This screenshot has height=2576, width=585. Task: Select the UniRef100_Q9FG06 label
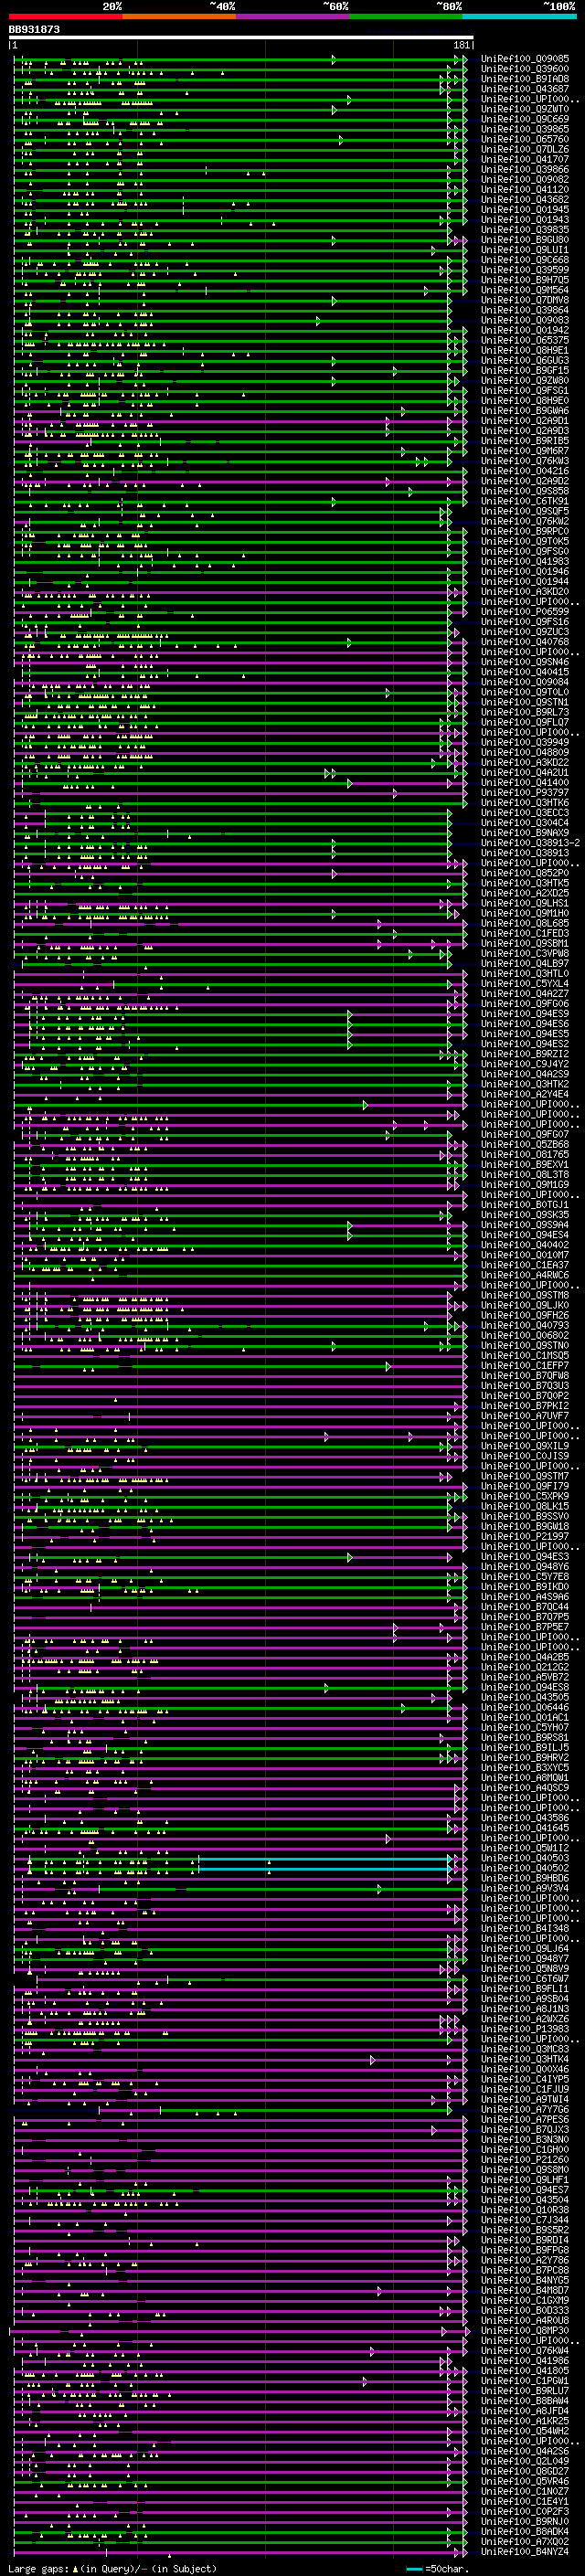click(525, 1004)
